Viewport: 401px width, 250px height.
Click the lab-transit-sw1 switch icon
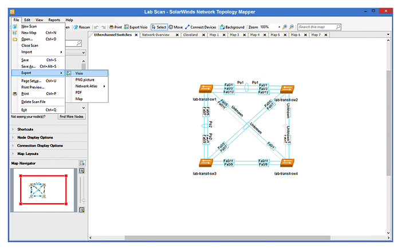[206, 89]
